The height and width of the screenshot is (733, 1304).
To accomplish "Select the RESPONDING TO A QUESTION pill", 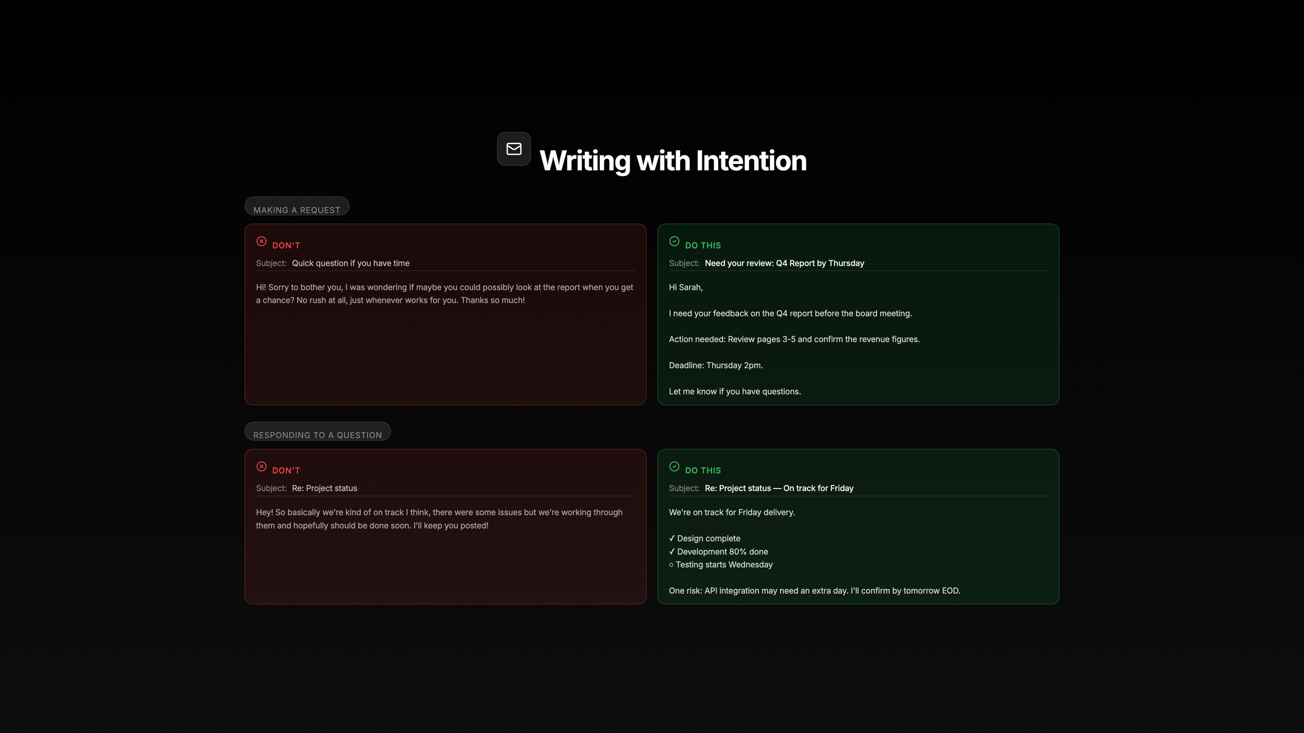I will (317, 433).
